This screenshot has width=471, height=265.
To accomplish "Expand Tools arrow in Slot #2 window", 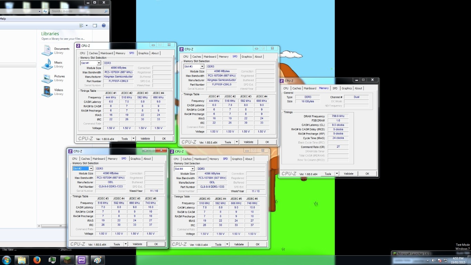I will 125,244.
